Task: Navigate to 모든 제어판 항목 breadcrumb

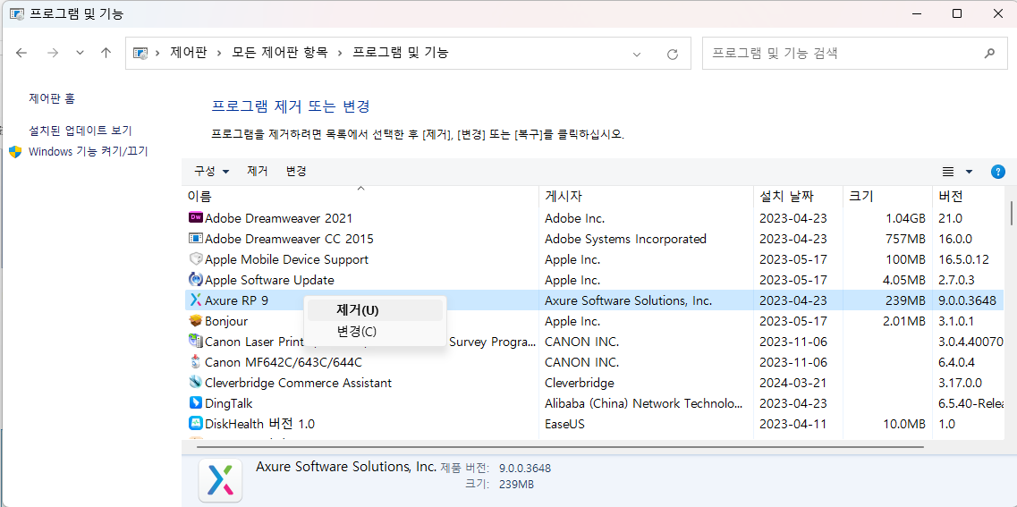Action: (x=280, y=53)
